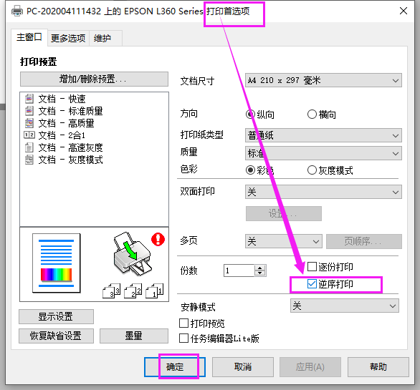420x390 pixels.
Task: Open the 安静模式 dropdown
Action: [345, 306]
